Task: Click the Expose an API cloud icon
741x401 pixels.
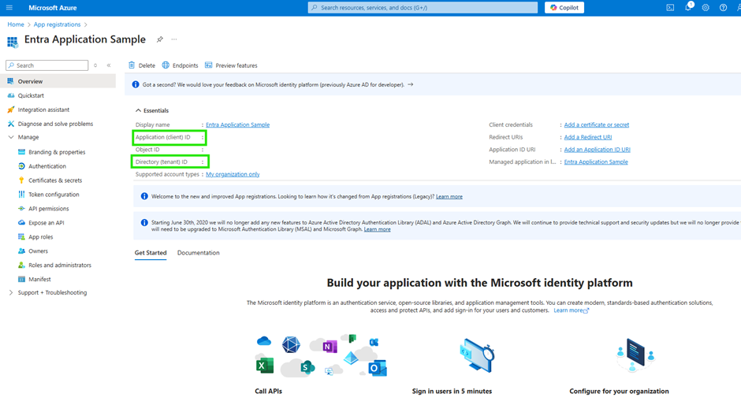Action: (21, 222)
